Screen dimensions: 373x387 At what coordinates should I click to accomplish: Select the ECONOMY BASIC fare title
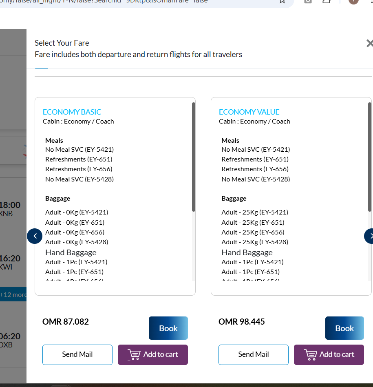click(72, 112)
